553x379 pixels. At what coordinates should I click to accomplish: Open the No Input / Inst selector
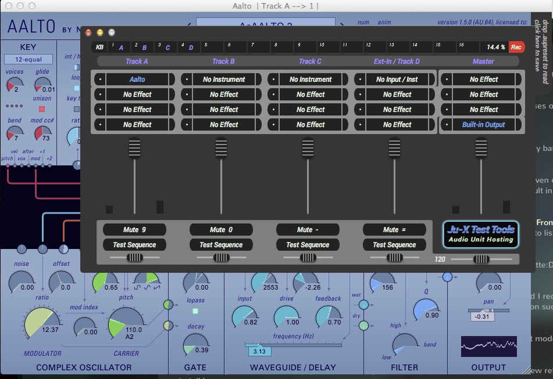(397, 79)
